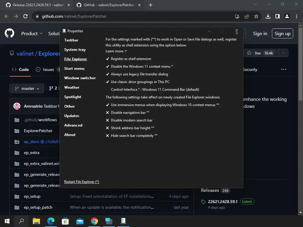The height and width of the screenshot is (227, 303).
Task: Open Microsoft Store taskbar icon
Action: pos(65,221)
